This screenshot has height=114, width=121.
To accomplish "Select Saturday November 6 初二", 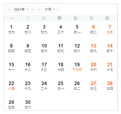I will pyautogui.click(x=93, y=29).
